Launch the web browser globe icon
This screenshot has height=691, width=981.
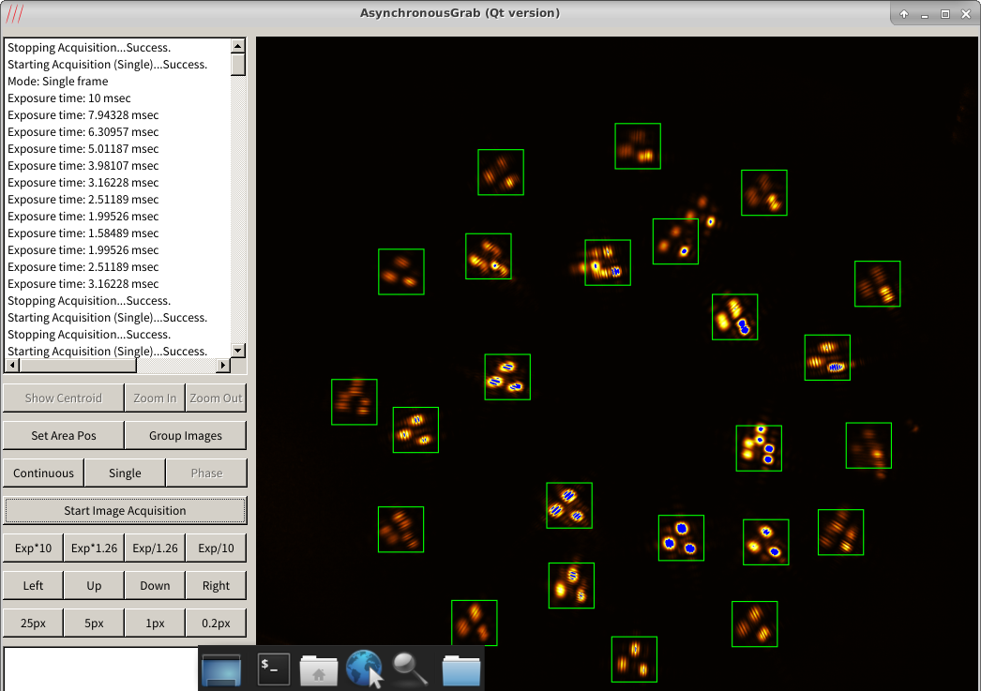(x=364, y=668)
